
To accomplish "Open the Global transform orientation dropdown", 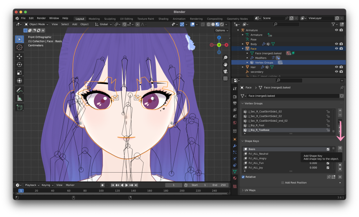I will [103, 24].
